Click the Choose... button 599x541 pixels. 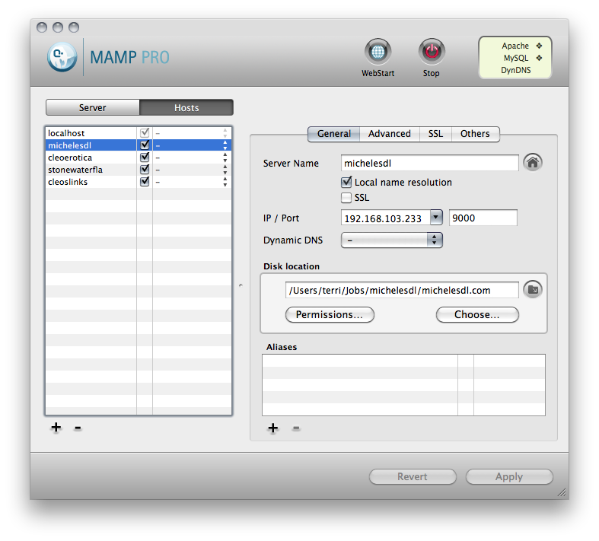[x=476, y=315]
